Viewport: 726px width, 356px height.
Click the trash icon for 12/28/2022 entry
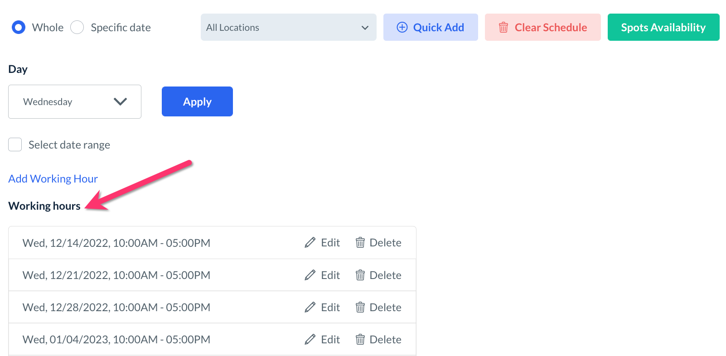pyautogui.click(x=360, y=308)
